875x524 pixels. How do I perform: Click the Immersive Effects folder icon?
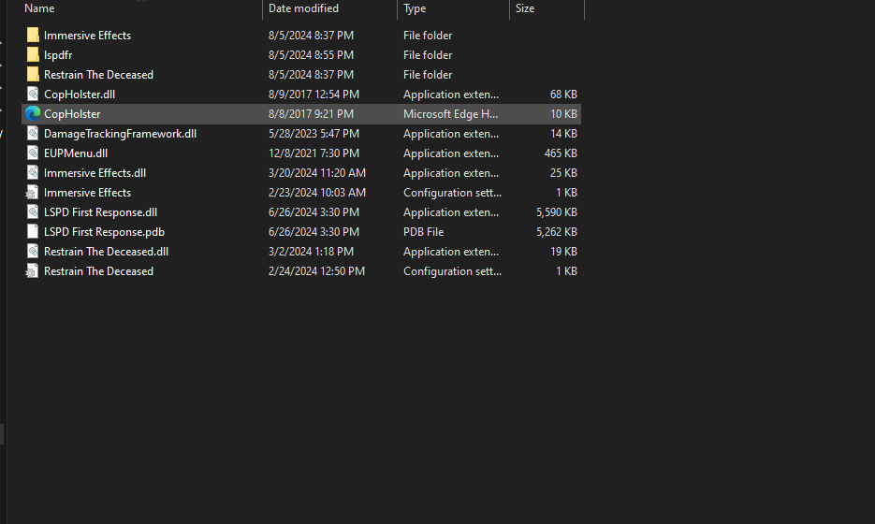(33, 36)
